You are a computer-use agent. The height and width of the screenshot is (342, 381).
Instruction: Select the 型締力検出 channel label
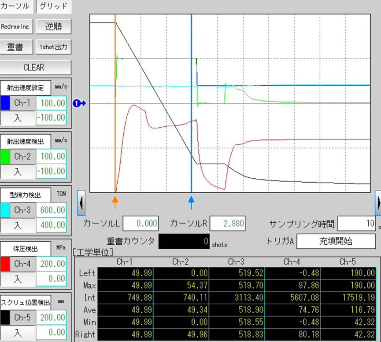click(x=25, y=195)
